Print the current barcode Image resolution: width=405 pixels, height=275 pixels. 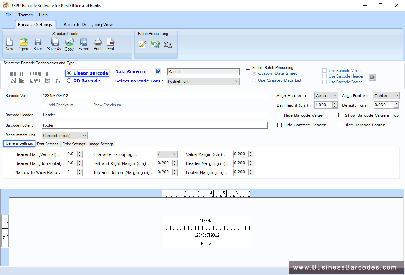97,44
